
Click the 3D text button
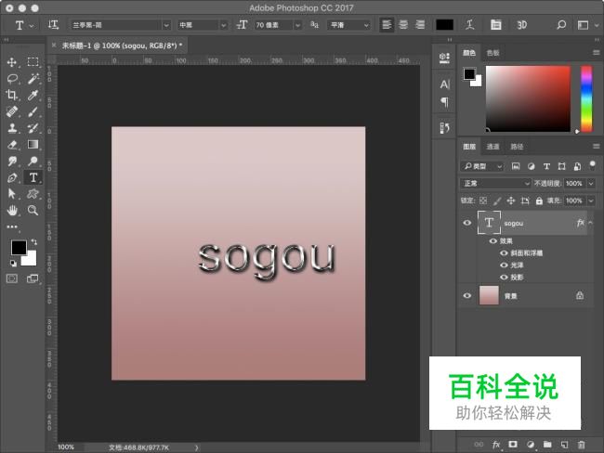(x=521, y=25)
